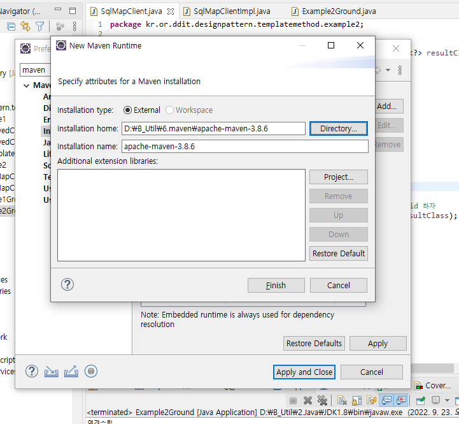Screen dimensions: 459x424
Task: Cancel the New Maven Runtime dialog
Action: (x=339, y=285)
